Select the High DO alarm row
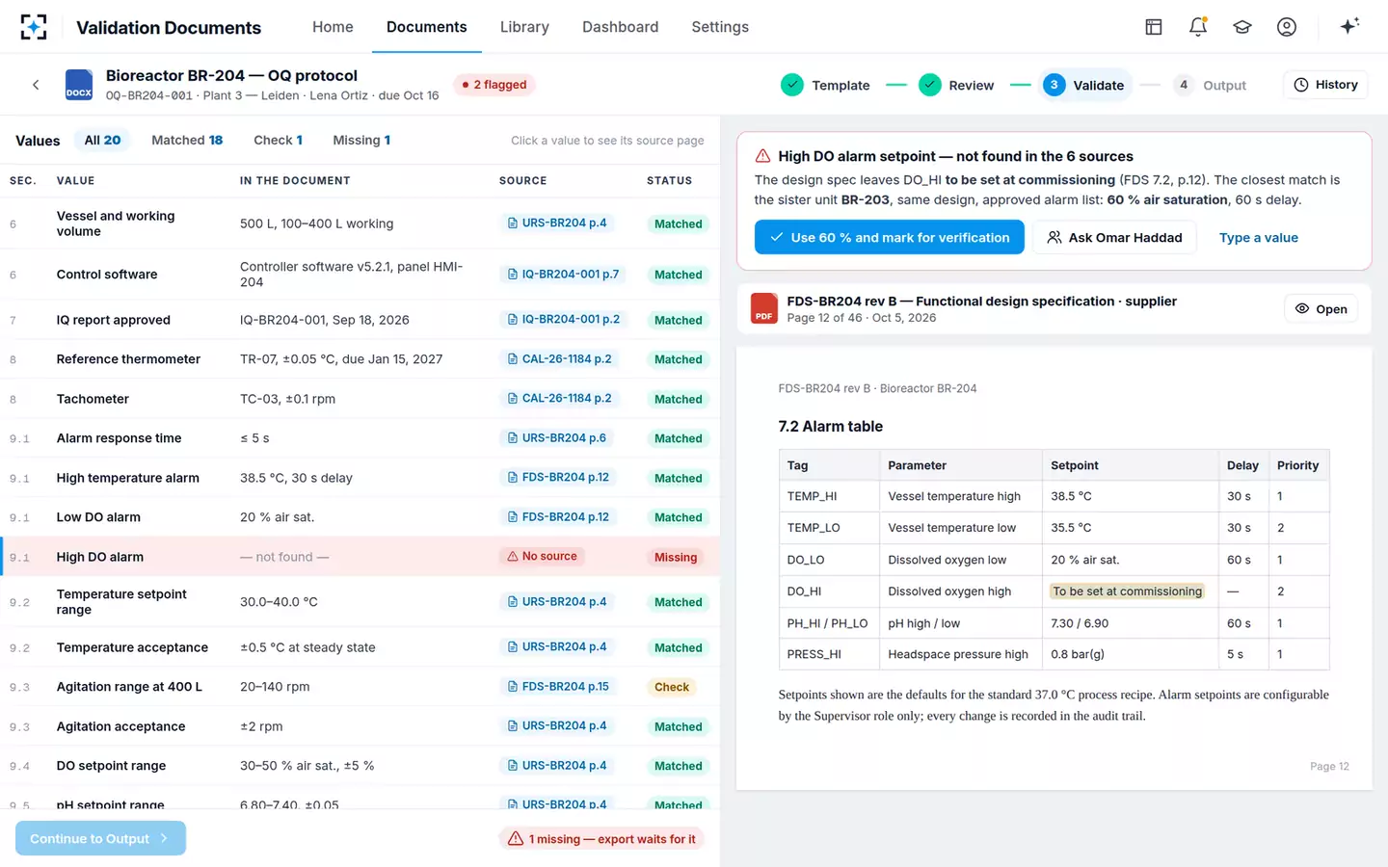 (x=360, y=557)
